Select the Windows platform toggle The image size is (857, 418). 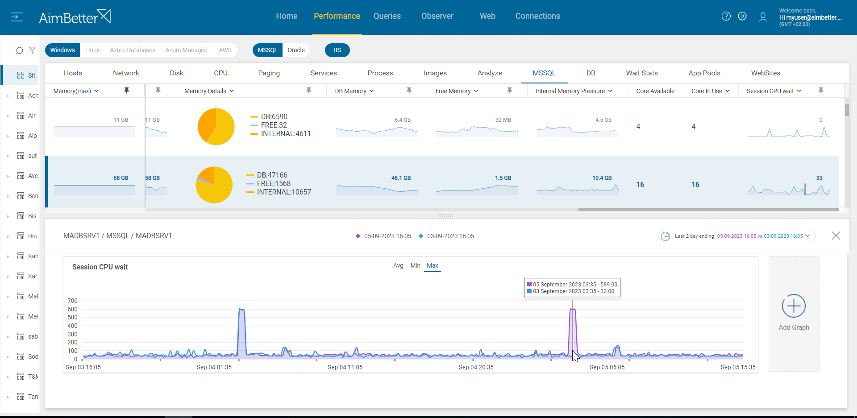[x=62, y=50]
